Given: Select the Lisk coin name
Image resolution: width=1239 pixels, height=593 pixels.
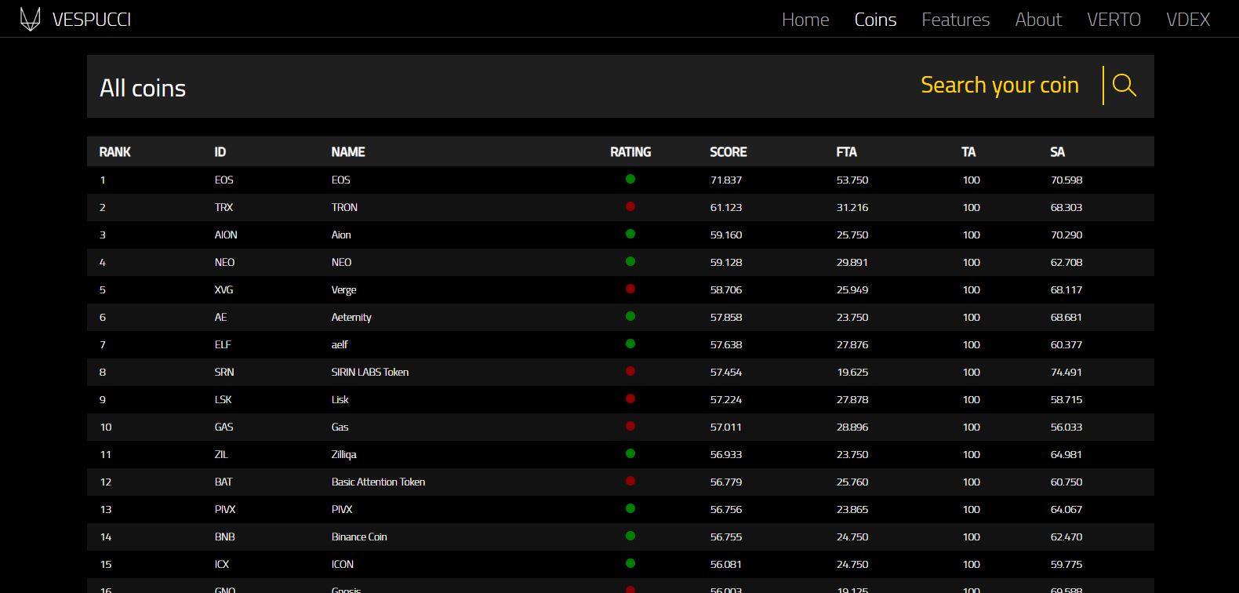Looking at the screenshot, I should [340, 400].
